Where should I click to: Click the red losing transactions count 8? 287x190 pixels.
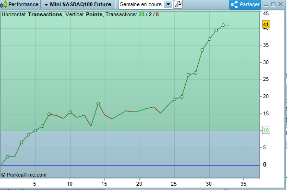pos(157,15)
